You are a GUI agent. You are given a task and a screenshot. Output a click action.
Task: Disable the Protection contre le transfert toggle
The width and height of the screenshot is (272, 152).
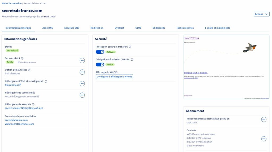click(100, 52)
